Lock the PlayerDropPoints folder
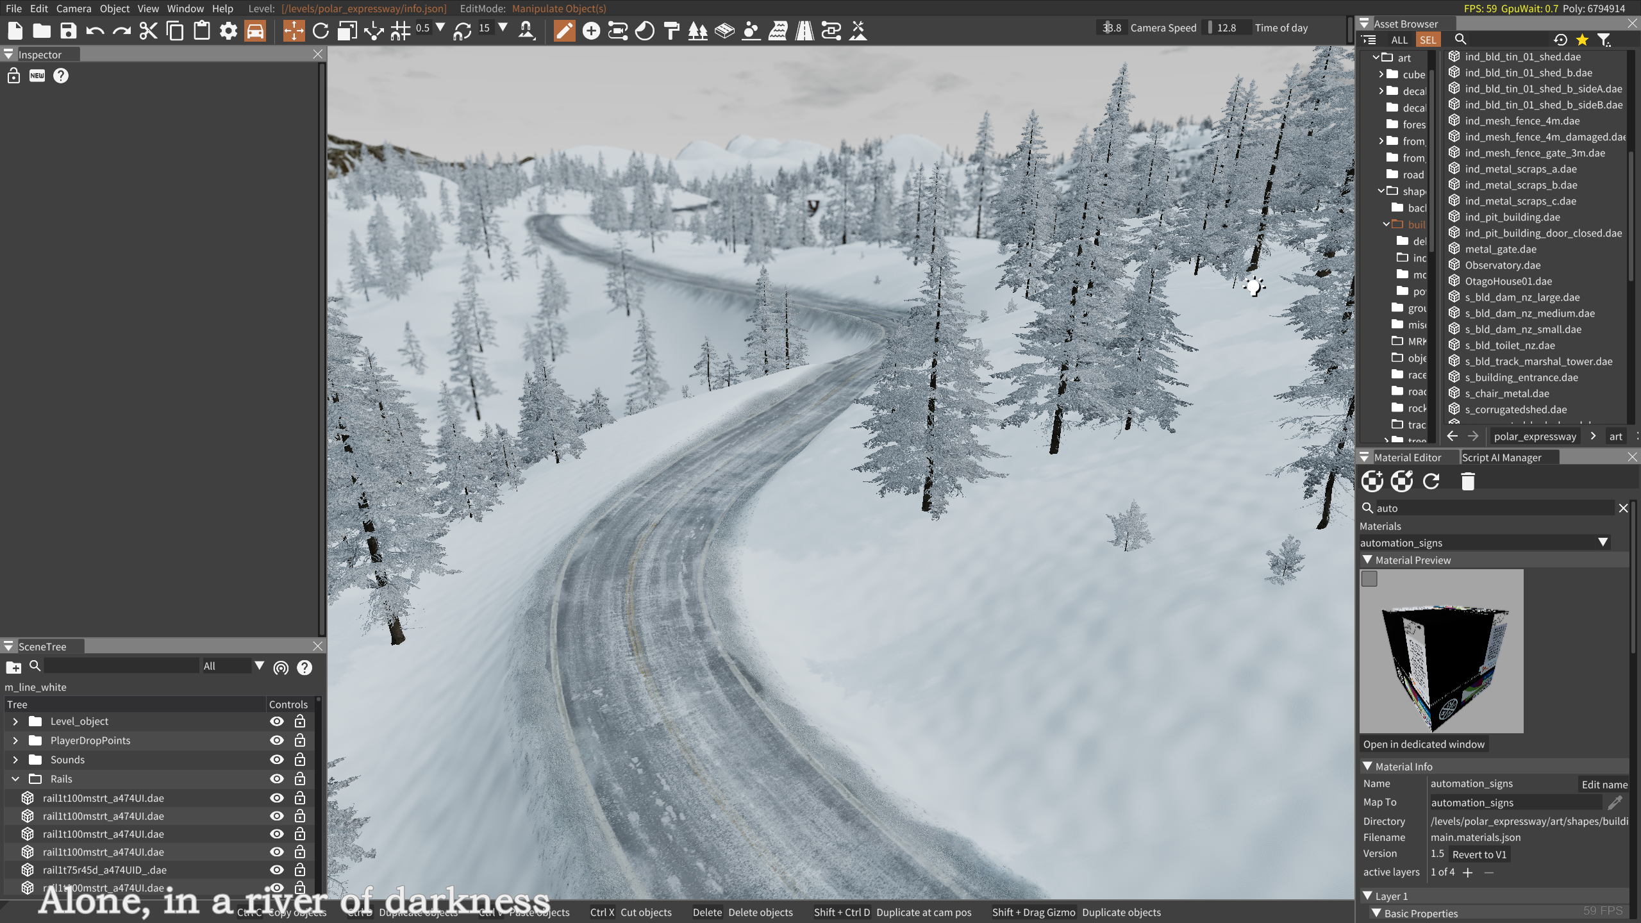Screen dimensions: 1641x923 pyautogui.click(x=299, y=740)
